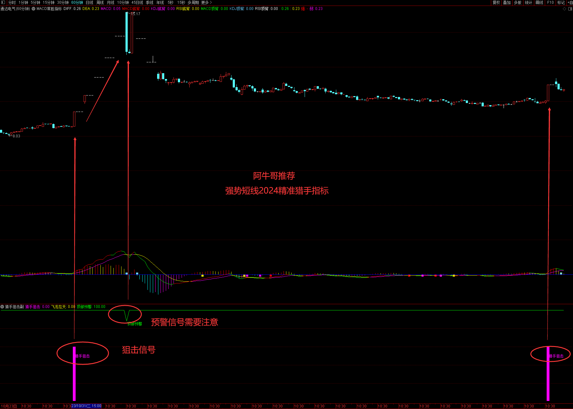Click the panel layout icon before 分时
Viewport: 573px width, 409px height.
(3, 2)
